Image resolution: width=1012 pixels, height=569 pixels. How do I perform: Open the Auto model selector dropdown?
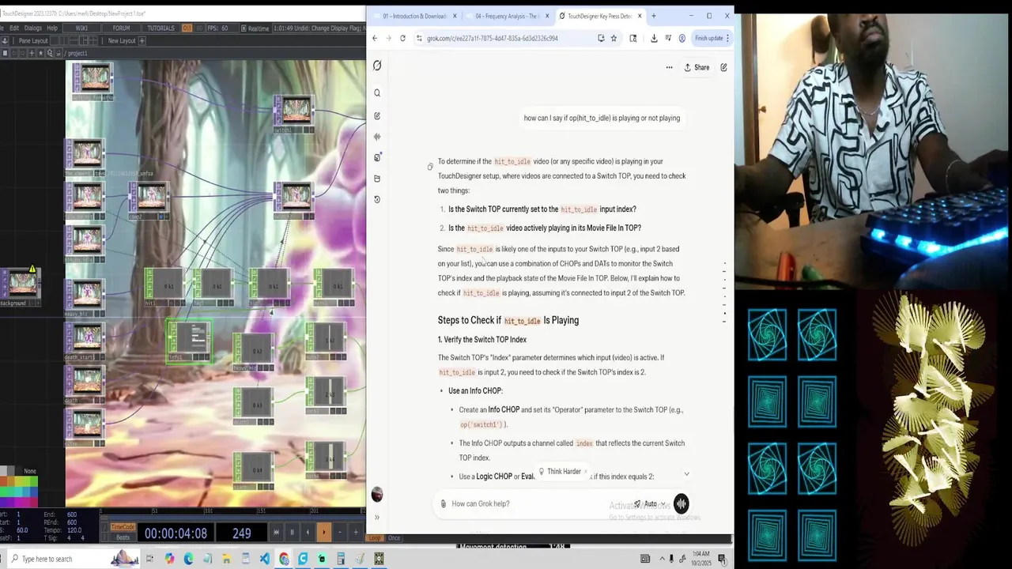(x=650, y=503)
